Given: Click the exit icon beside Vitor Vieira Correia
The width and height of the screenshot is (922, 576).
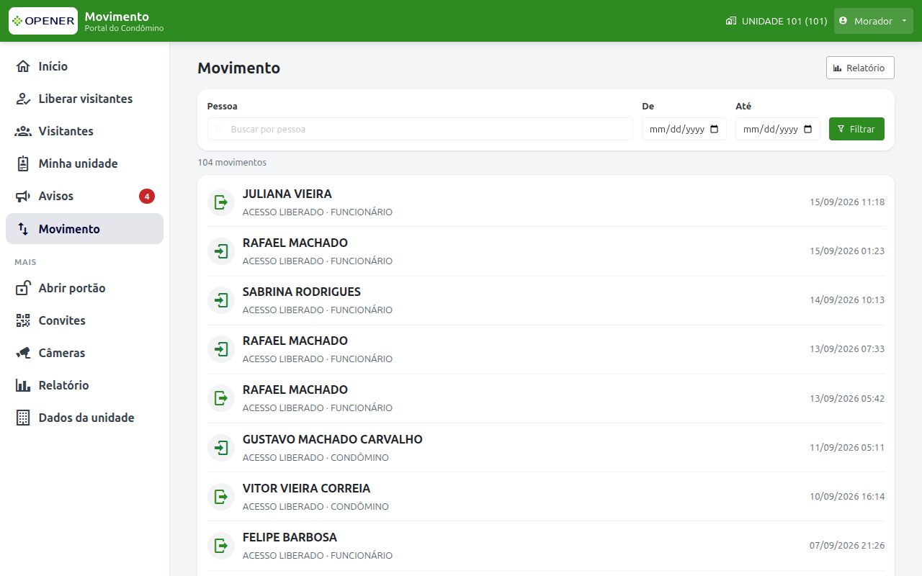Looking at the screenshot, I should tap(221, 496).
